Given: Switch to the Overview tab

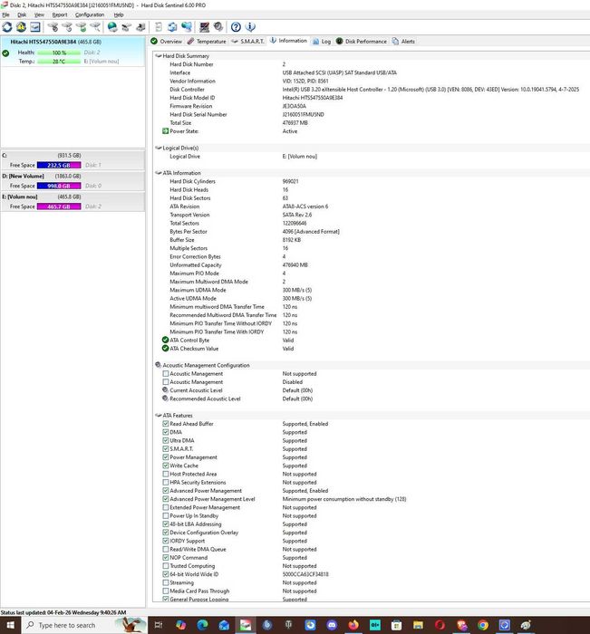Looking at the screenshot, I should (x=167, y=42).
